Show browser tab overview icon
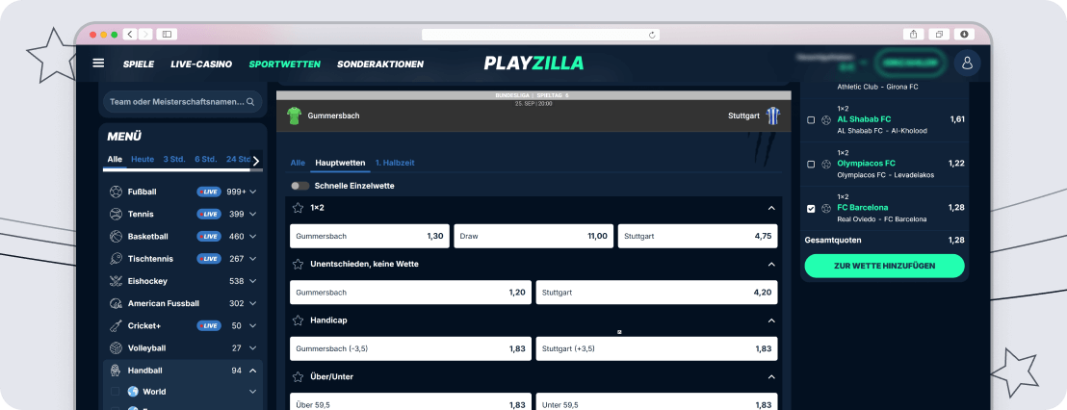 click(x=939, y=34)
